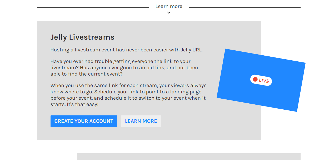Click the red LIVE text in badge
The image size is (319, 160).
[264, 81]
